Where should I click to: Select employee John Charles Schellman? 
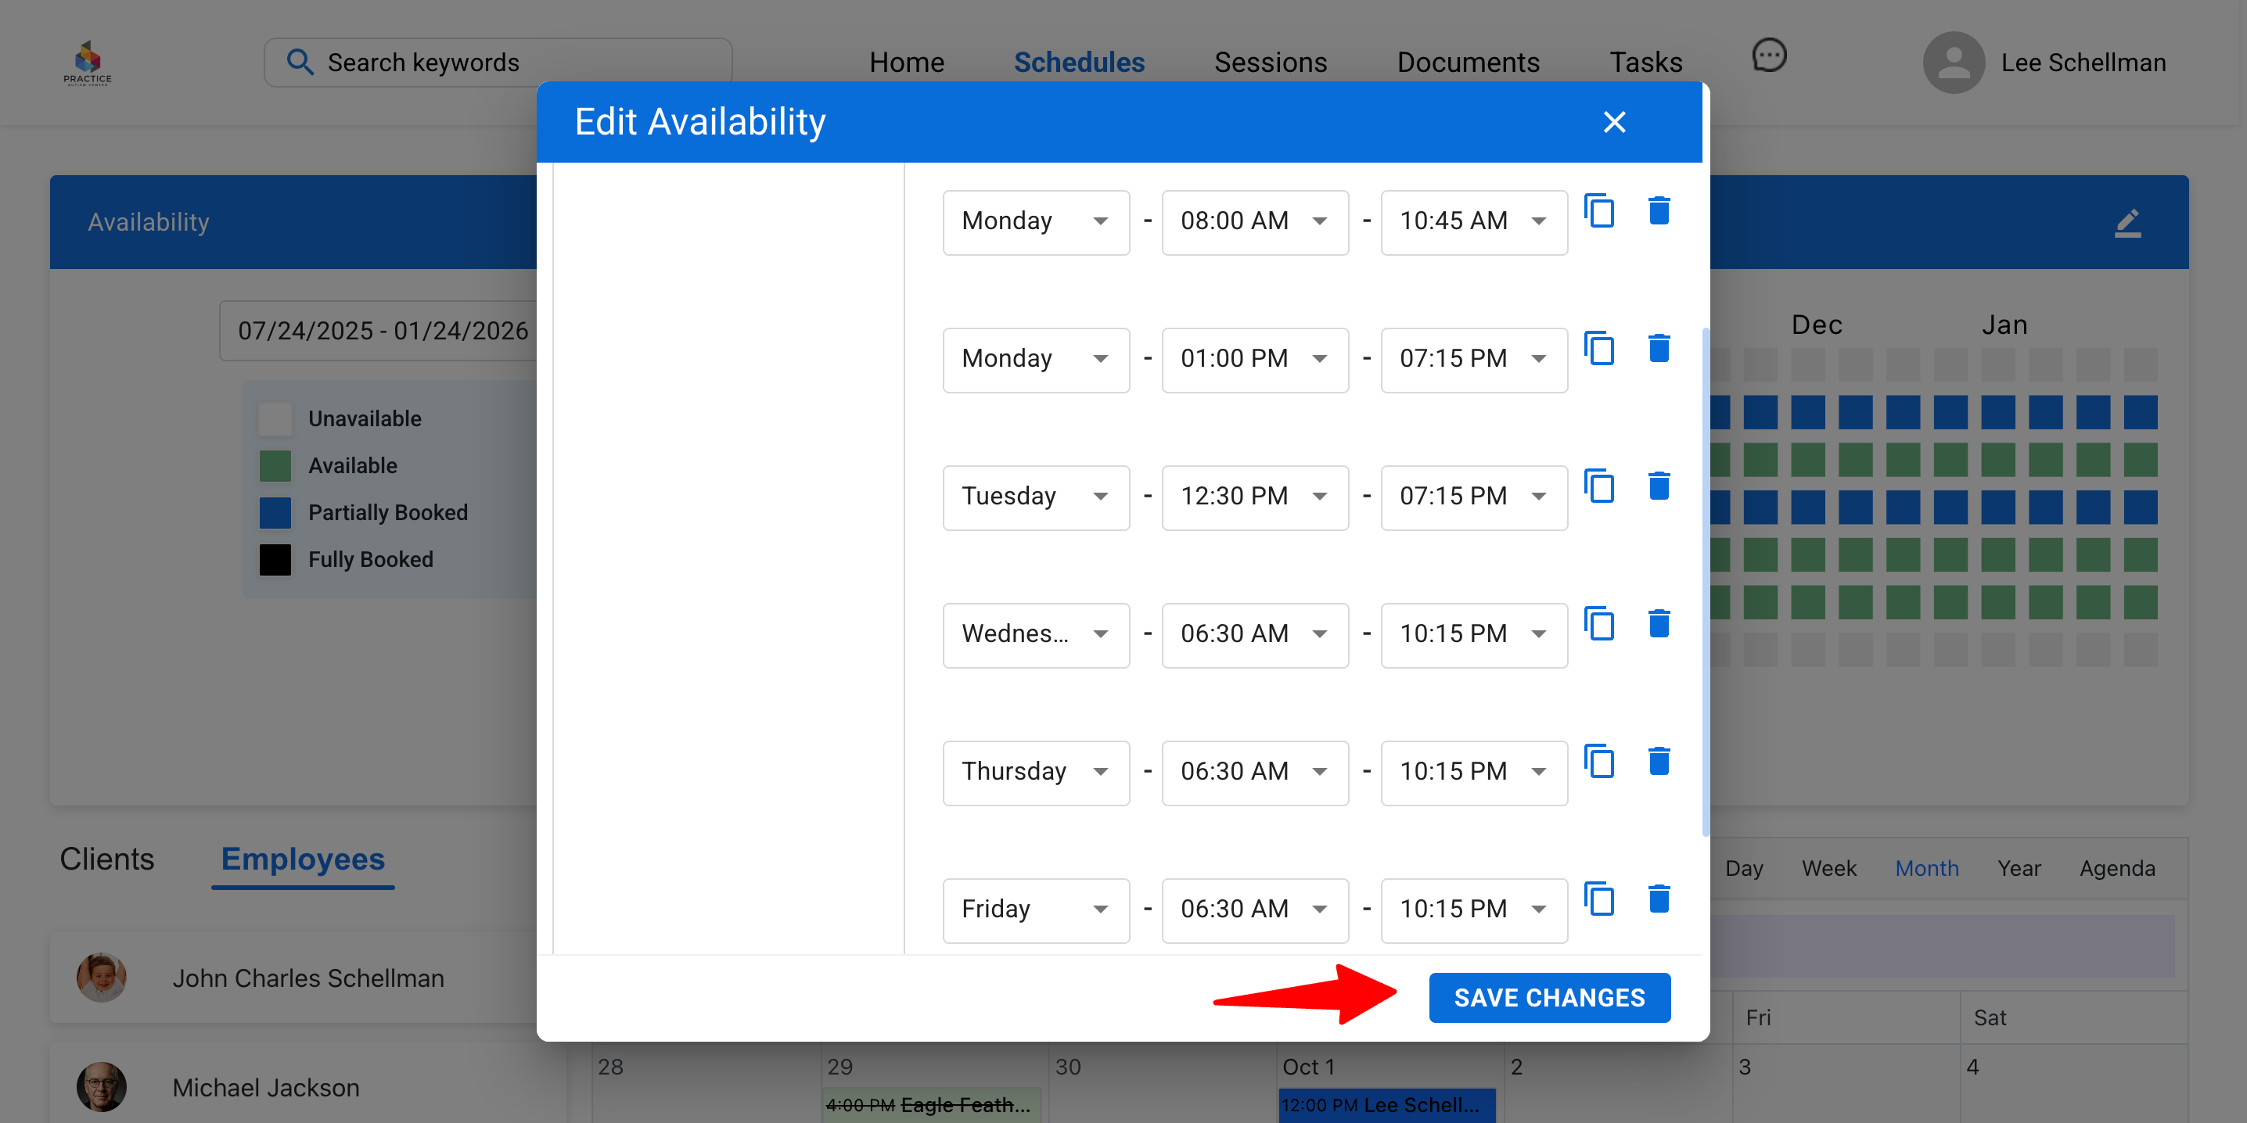[x=307, y=978]
